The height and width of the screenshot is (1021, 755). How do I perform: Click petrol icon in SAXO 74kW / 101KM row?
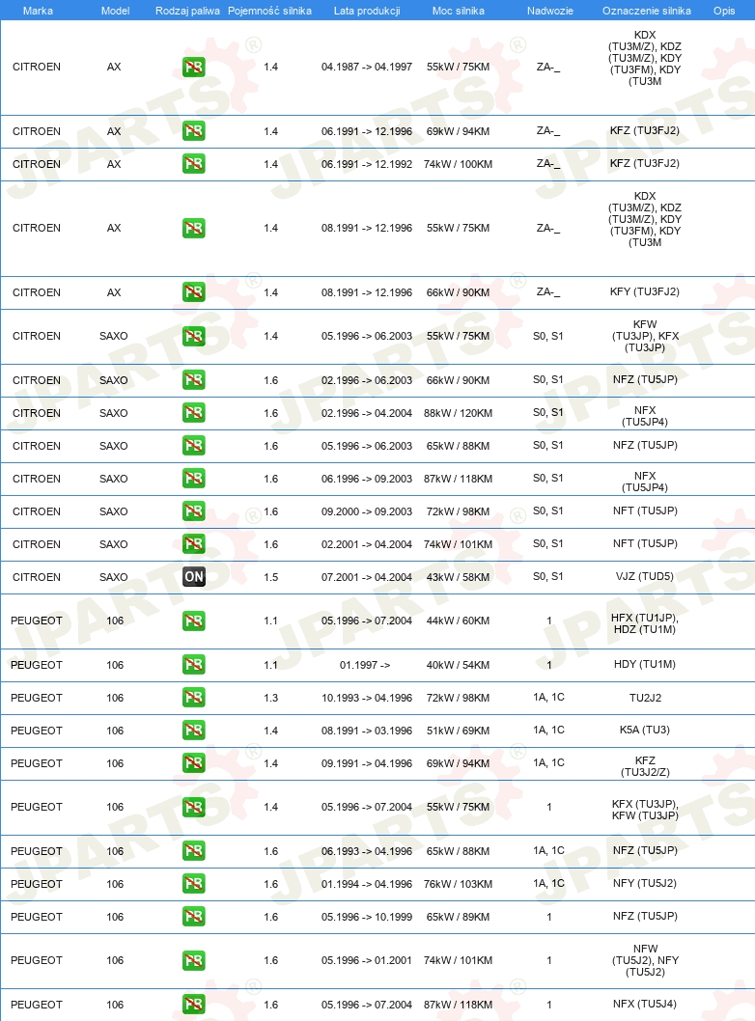coord(193,543)
